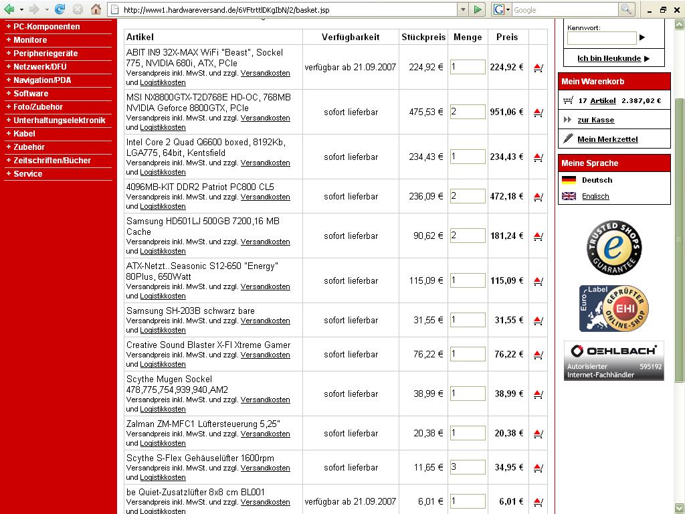Click the Oehlbach authorized dealer banner

pos(614,361)
